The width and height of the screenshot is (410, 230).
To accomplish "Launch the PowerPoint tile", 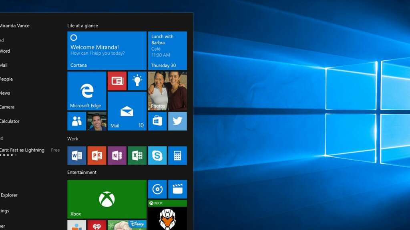I will 97,155.
